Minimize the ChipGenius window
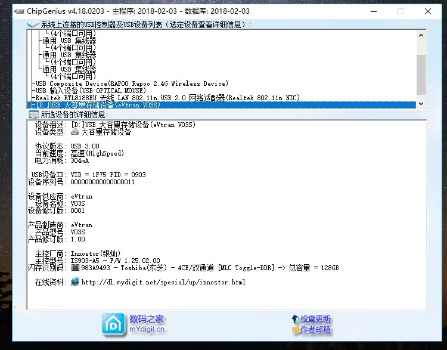The height and width of the screenshot is (350, 447). click(x=374, y=11)
